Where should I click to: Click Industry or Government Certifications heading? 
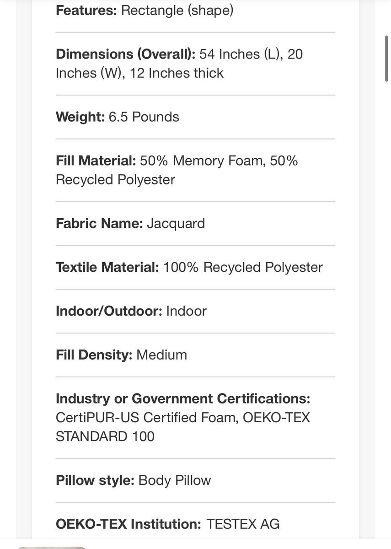coord(183,398)
